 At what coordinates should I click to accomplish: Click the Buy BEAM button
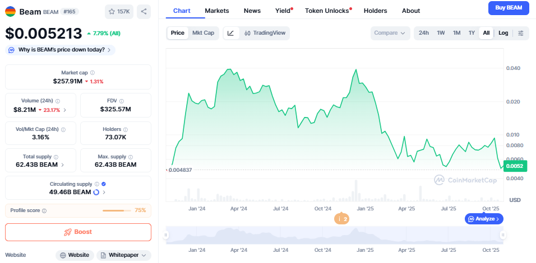(509, 8)
